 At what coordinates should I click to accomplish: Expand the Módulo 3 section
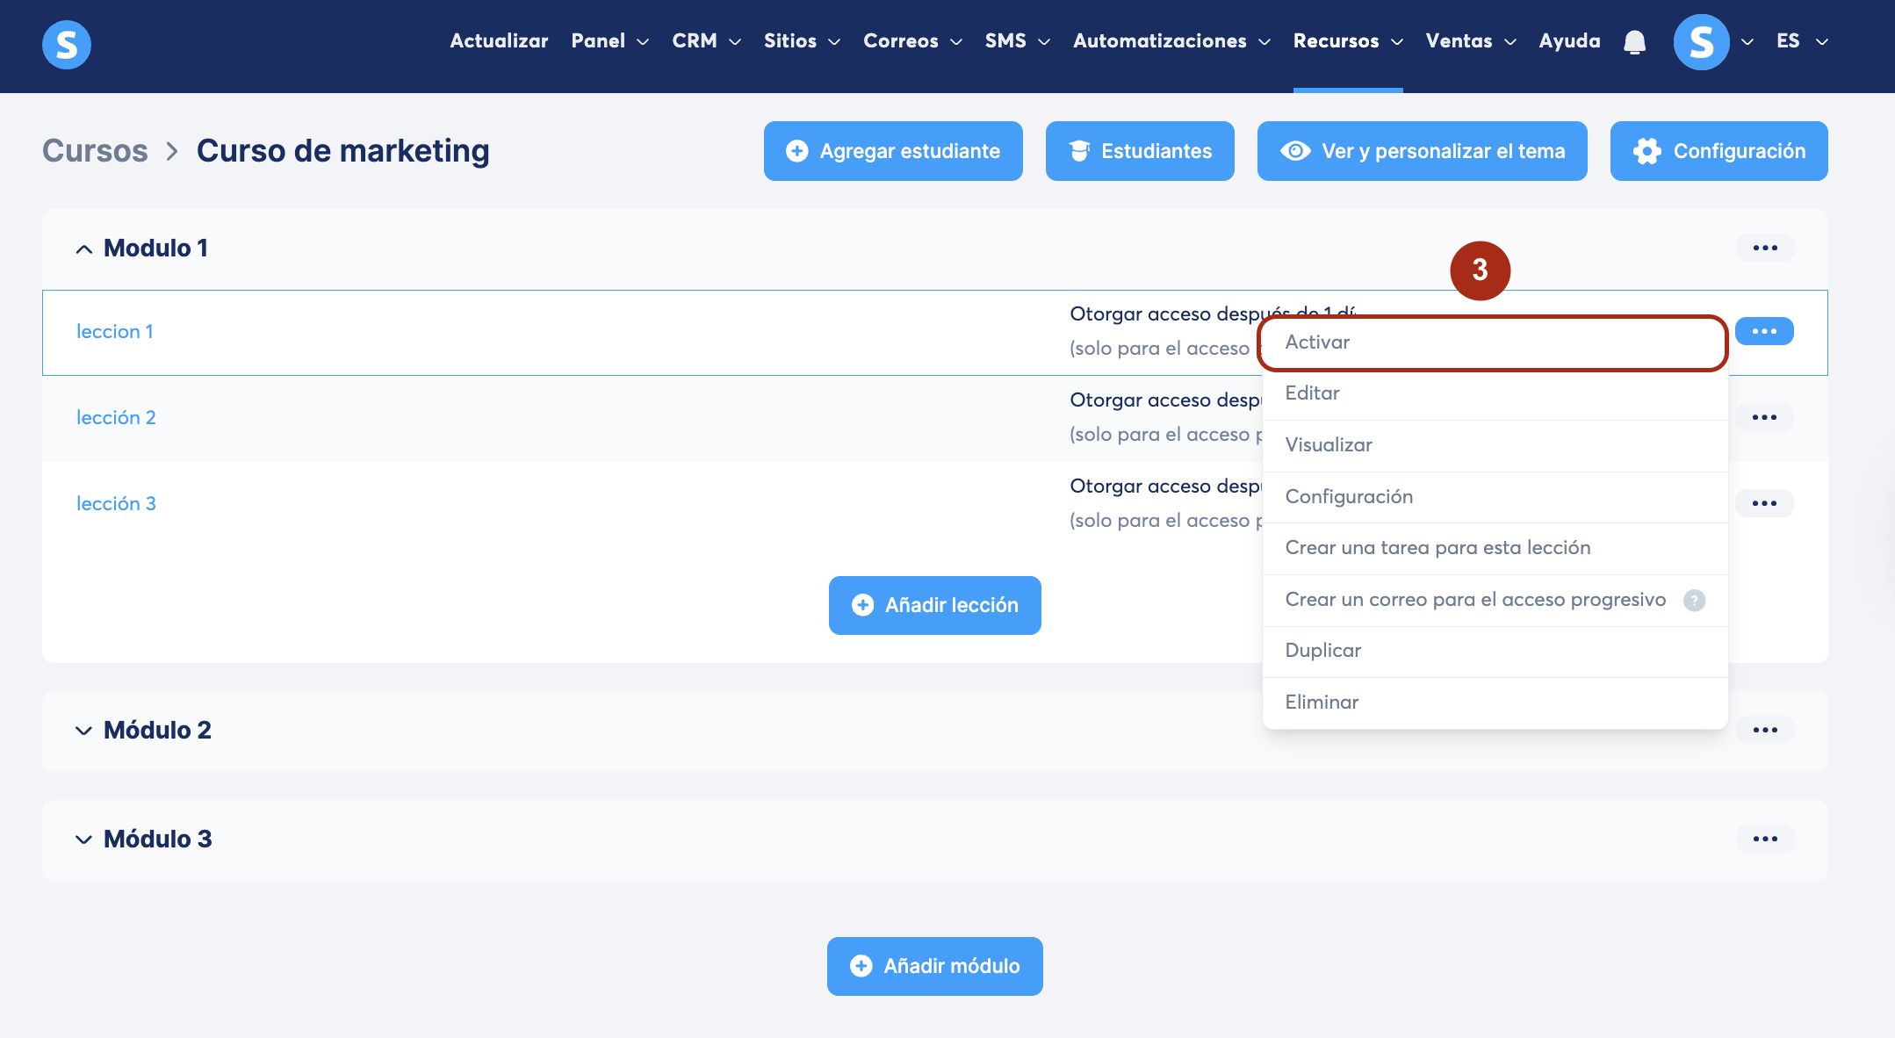(83, 840)
